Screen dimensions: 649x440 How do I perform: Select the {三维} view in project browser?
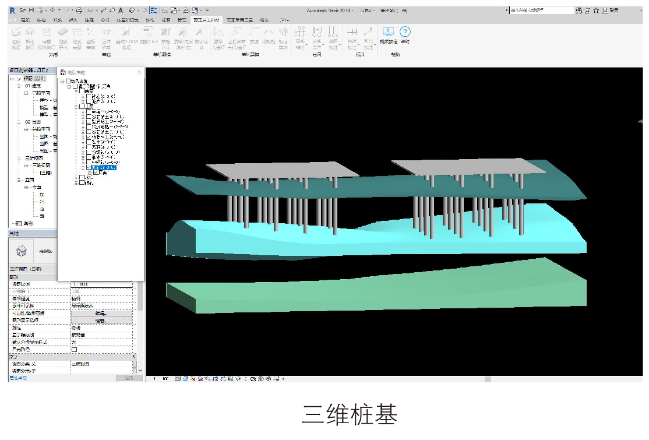point(45,173)
